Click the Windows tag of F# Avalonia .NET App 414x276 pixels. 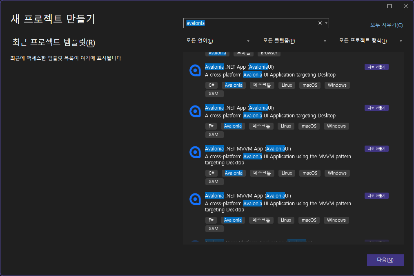click(x=336, y=126)
